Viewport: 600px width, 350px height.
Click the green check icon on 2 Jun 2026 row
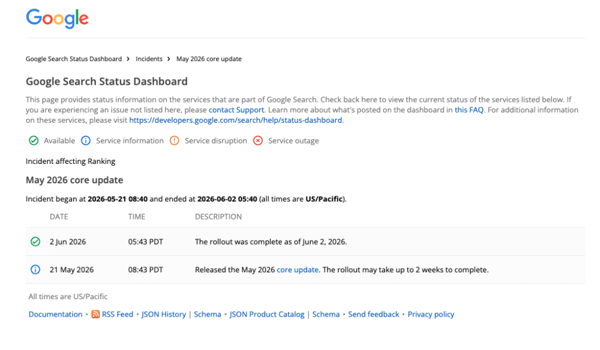coord(35,242)
